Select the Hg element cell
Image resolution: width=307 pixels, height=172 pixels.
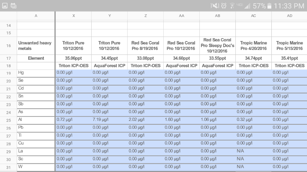coord(36,73)
